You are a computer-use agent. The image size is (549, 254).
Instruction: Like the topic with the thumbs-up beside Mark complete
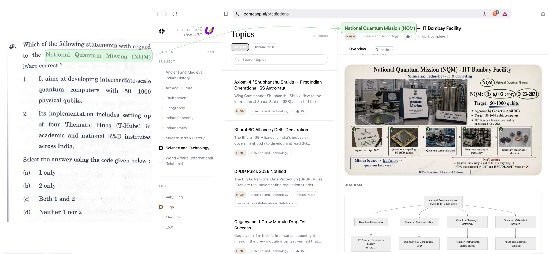pyautogui.click(x=408, y=37)
